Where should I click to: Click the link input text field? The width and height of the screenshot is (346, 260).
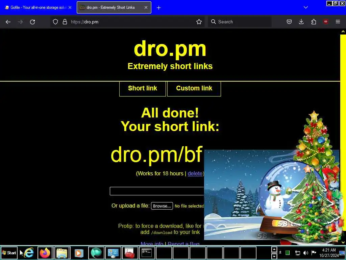157,191
